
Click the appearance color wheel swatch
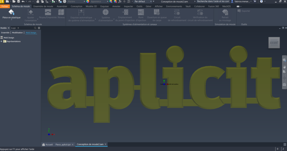tap(87, 2)
